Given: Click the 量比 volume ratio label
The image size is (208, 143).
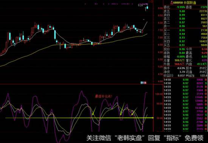Looking at the screenshot, I should pos(189,60).
